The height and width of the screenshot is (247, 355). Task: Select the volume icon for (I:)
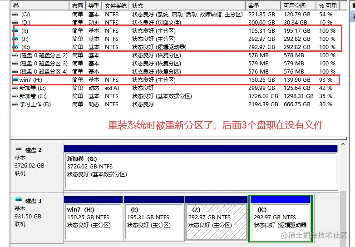pyautogui.click(x=15, y=31)
